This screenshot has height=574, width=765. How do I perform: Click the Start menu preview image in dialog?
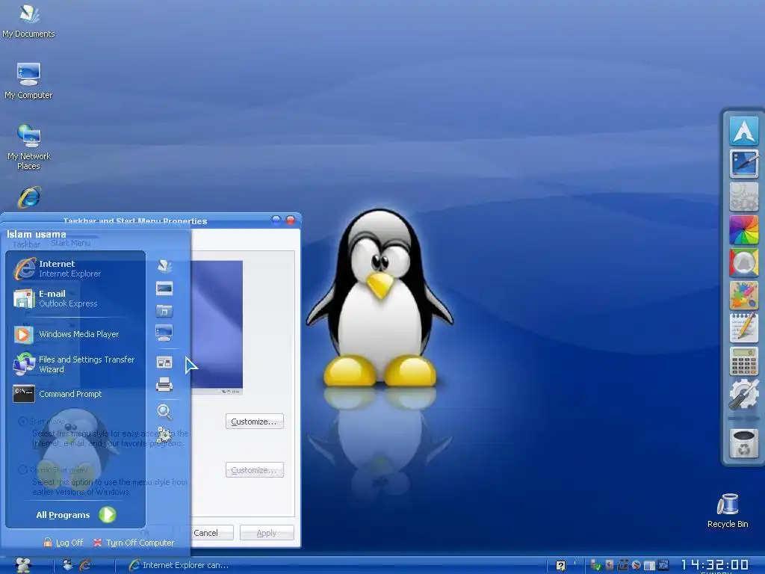click(217, 327)
